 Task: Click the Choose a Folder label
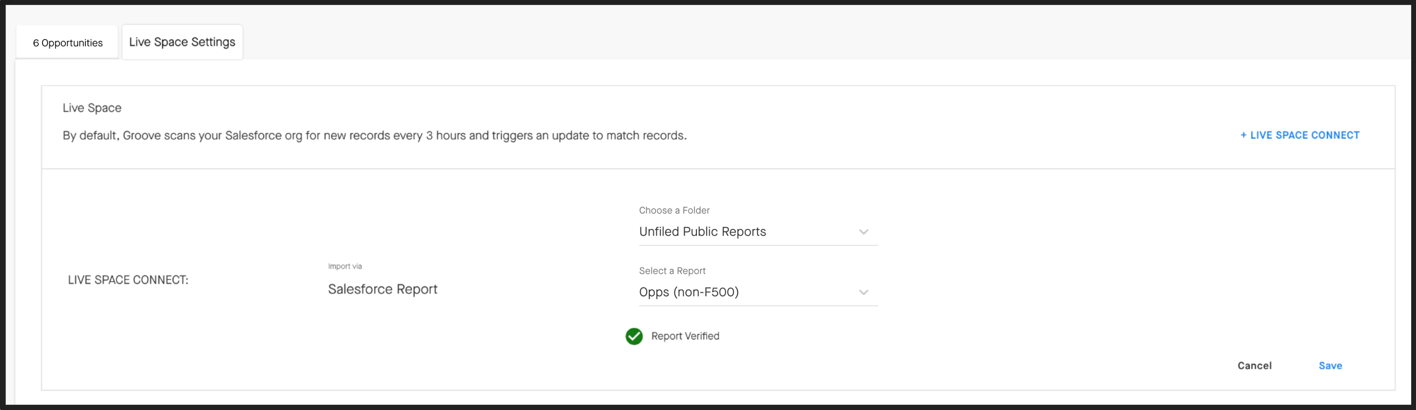(674, 210)
